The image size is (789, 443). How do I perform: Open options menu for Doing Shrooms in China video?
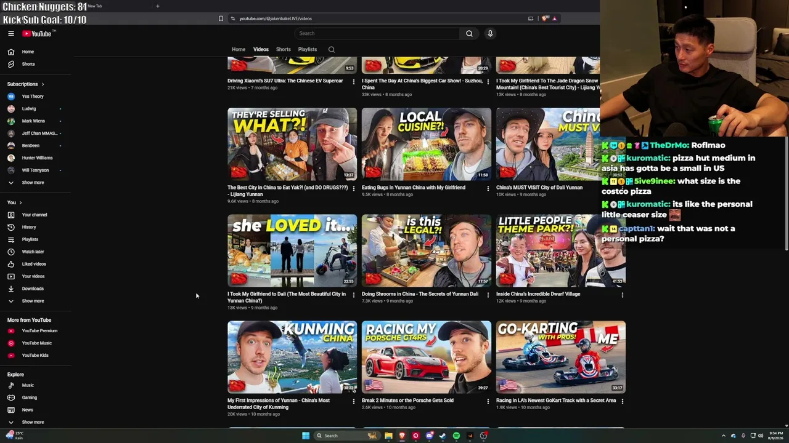coord(488,294)
